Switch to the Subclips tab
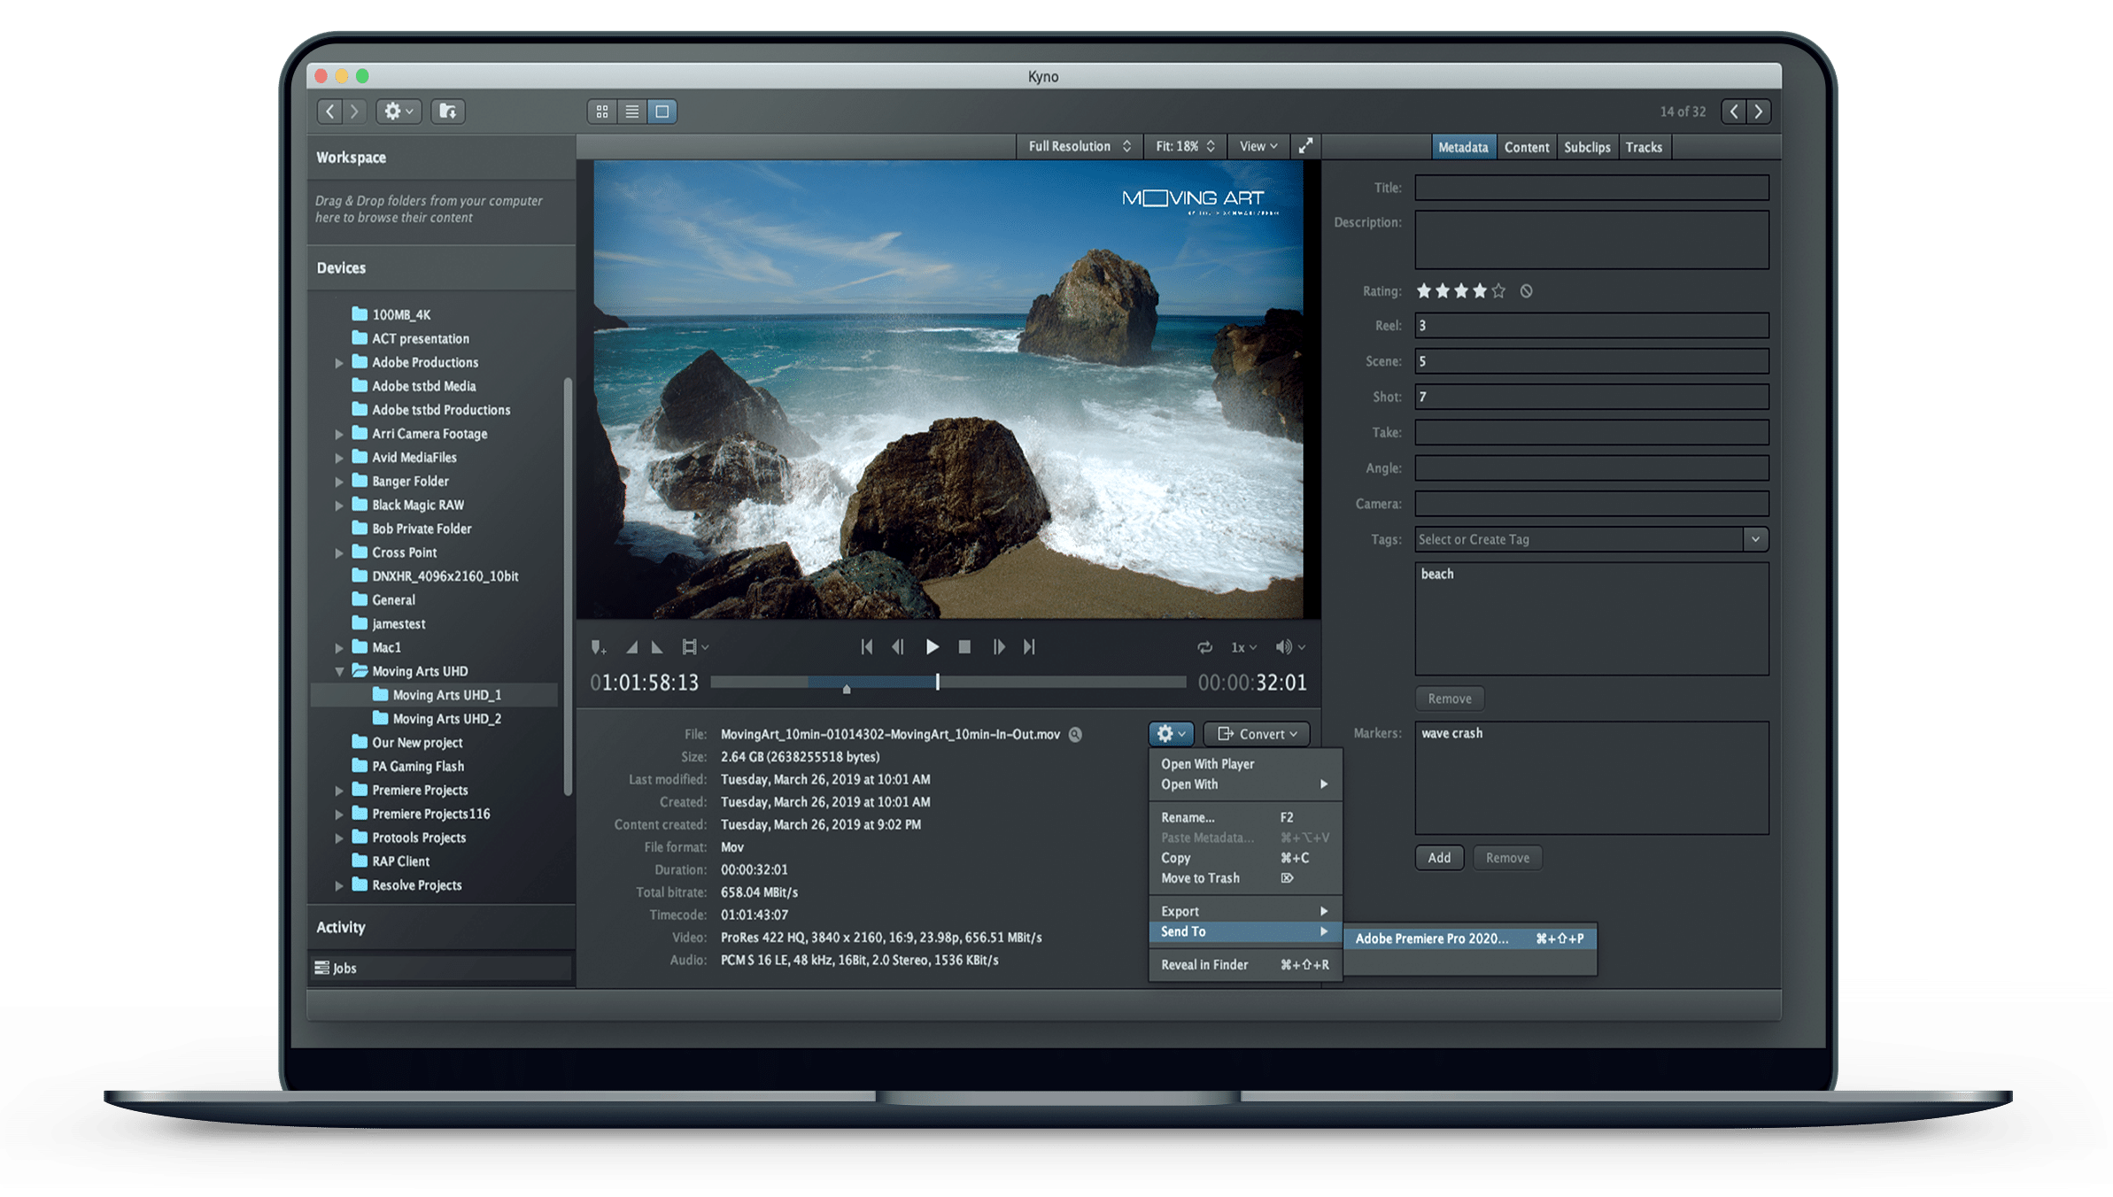This screenshot has width=2113, height=1197. coord(1587,147)
